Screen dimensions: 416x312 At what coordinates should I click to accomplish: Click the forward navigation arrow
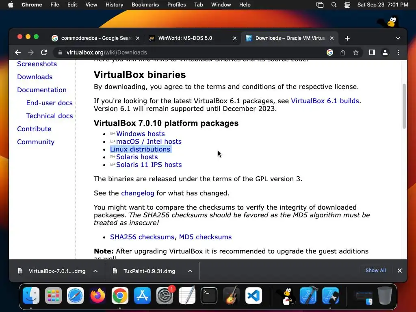[x=31, y=52]
